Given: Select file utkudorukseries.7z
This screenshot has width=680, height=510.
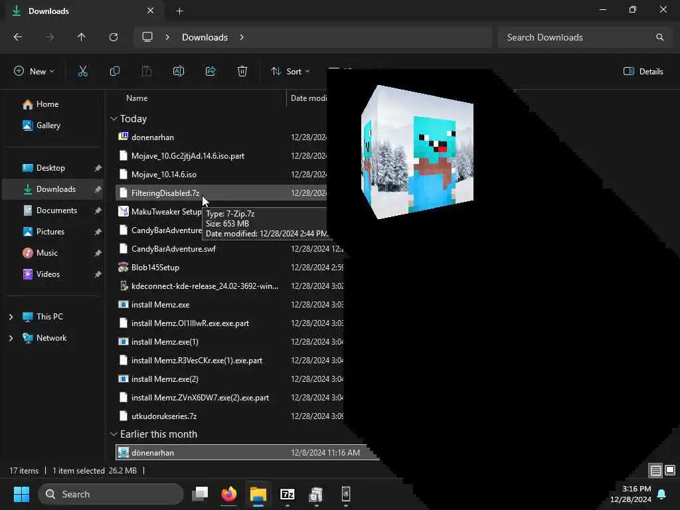Looking at the screenshot, I should pos(164,416).
